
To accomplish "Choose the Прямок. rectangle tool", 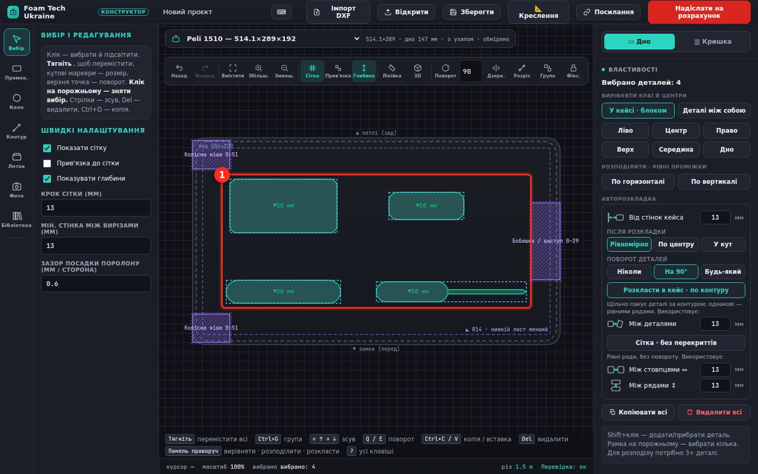I will pyautogui.click(x=16, y=72).
